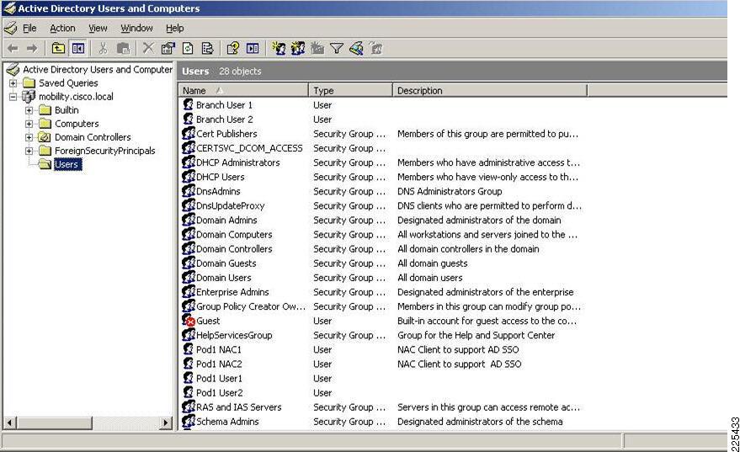Screen dimensions: 740x452
Task: Open the View menu
Action: click(x=98, y=29)
